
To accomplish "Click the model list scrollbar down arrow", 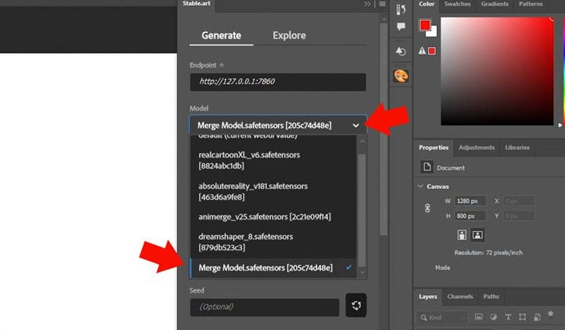I will (x=362, y=273).
